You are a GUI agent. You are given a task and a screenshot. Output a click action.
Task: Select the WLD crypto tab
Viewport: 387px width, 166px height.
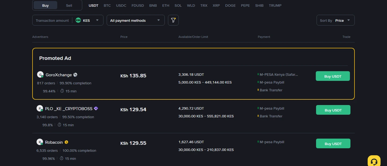pyautogui.click(x=191, y=5)
